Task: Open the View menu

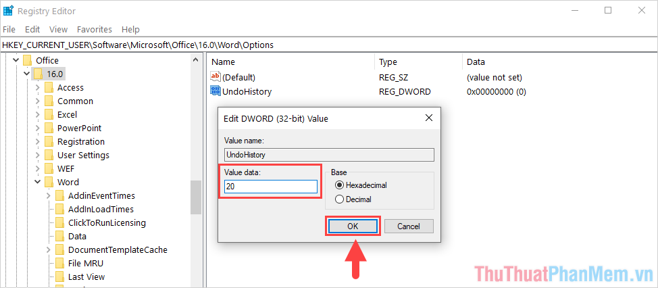Action: click(x=58, y=29)
